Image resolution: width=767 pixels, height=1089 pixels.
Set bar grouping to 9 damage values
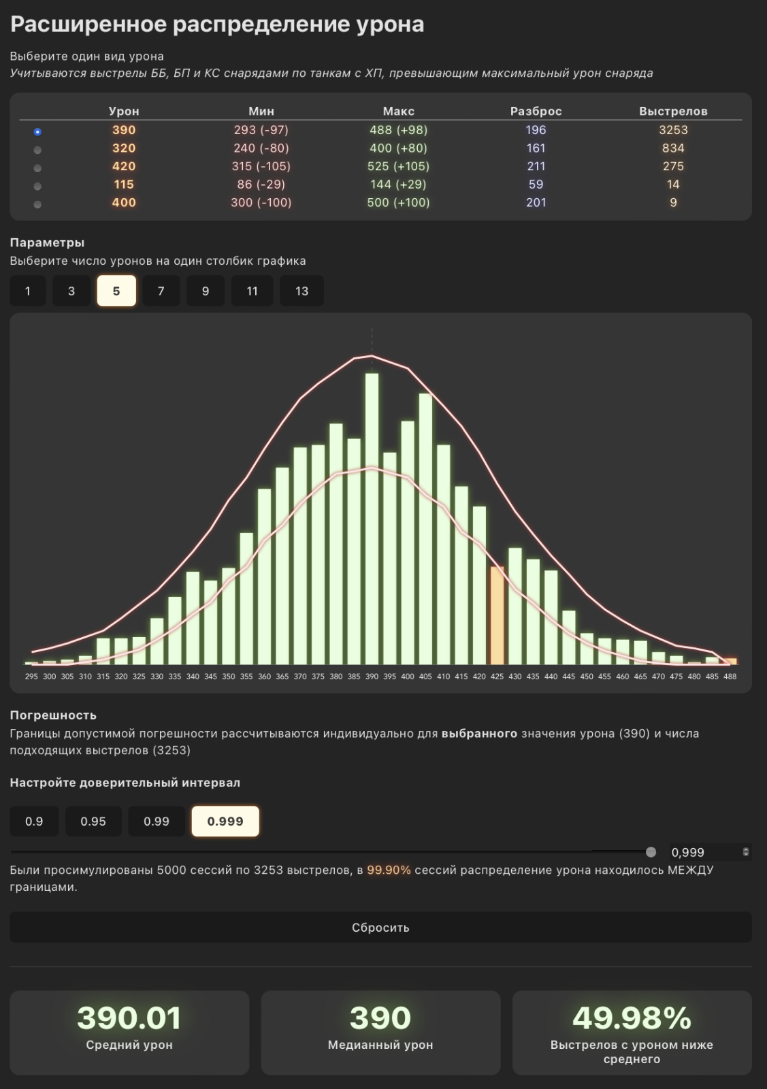[206, 291]
